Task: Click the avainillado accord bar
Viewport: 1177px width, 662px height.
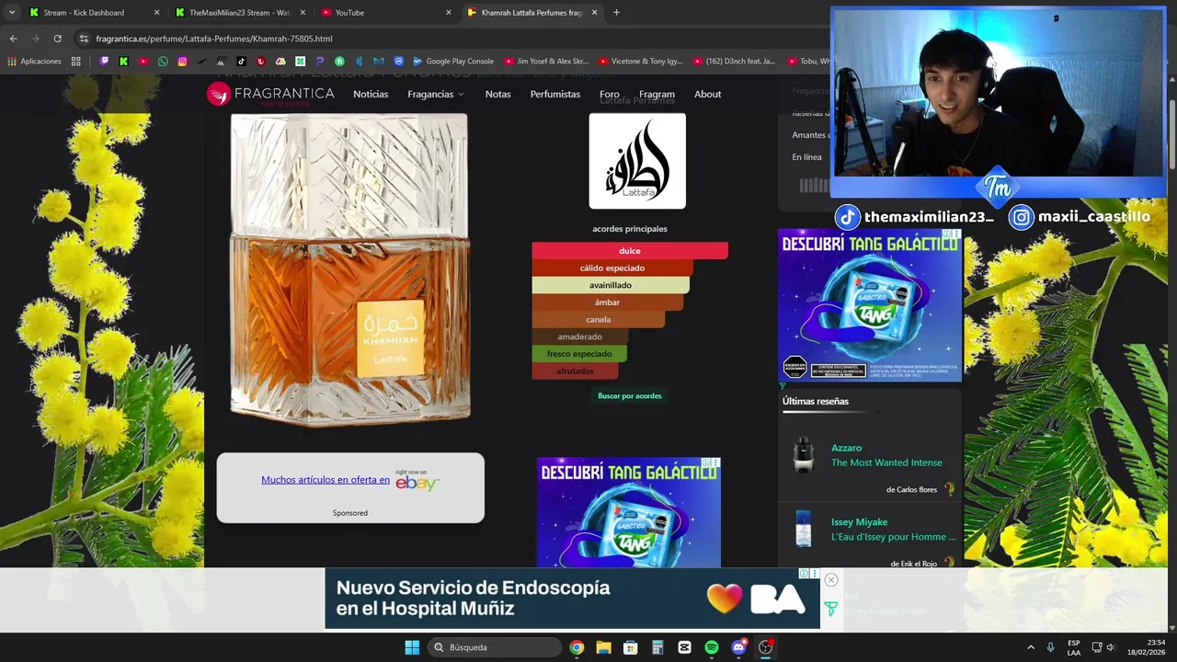Action: (x=611, y=285)
